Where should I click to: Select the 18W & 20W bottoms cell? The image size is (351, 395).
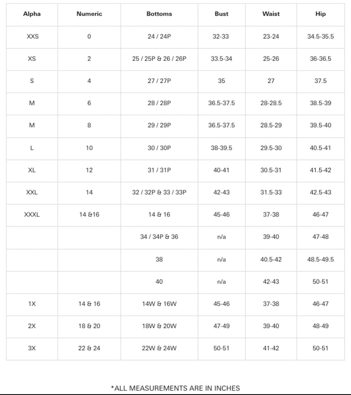point(159,326)
